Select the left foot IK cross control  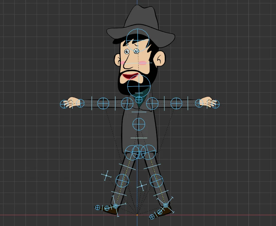pos(116,206)
